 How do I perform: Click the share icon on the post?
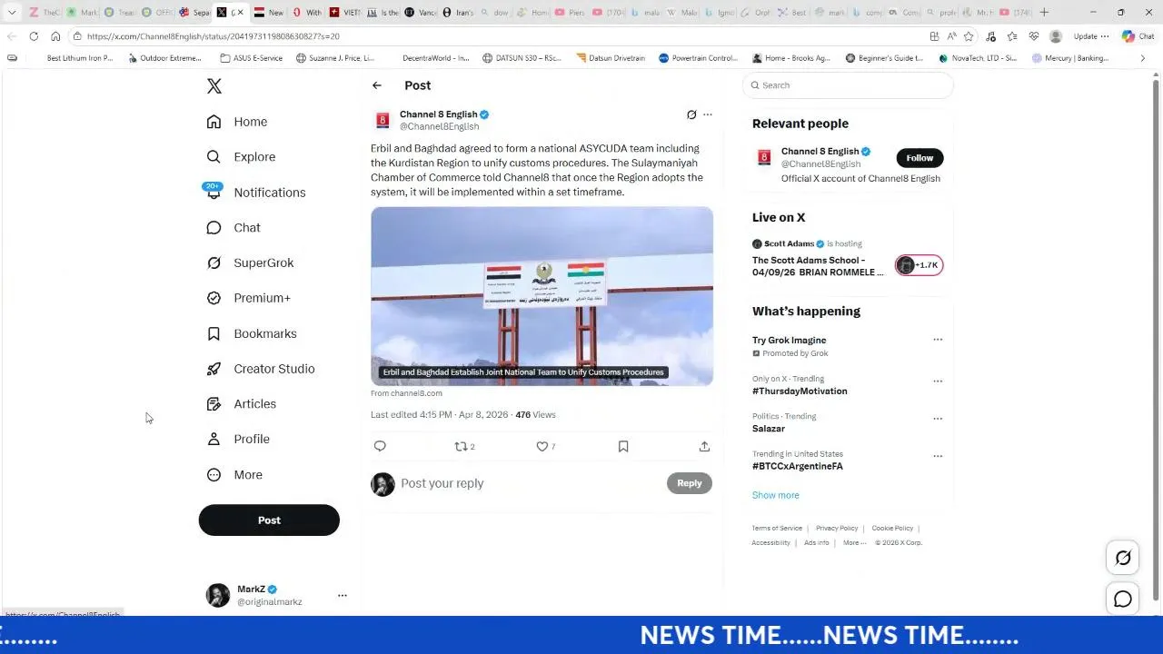[704, 447]
